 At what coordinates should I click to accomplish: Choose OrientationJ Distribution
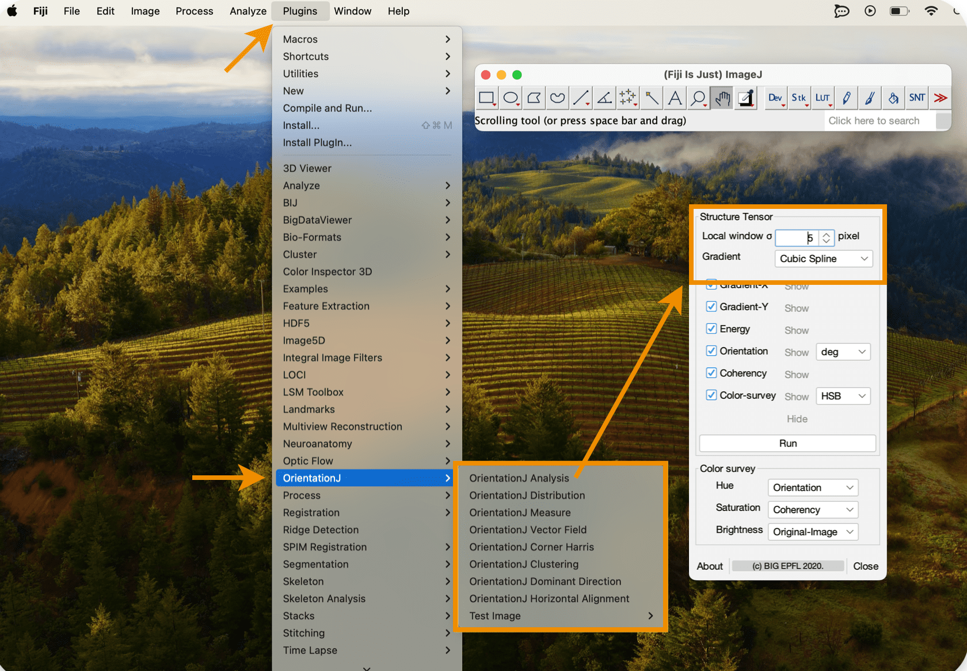click(527, 495)
